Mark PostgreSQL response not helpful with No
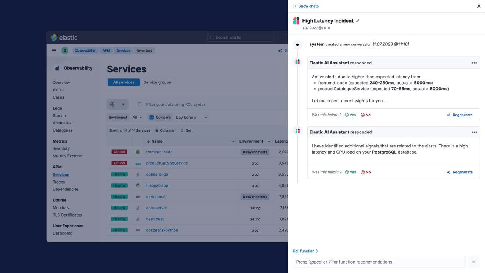 [366, 172]
